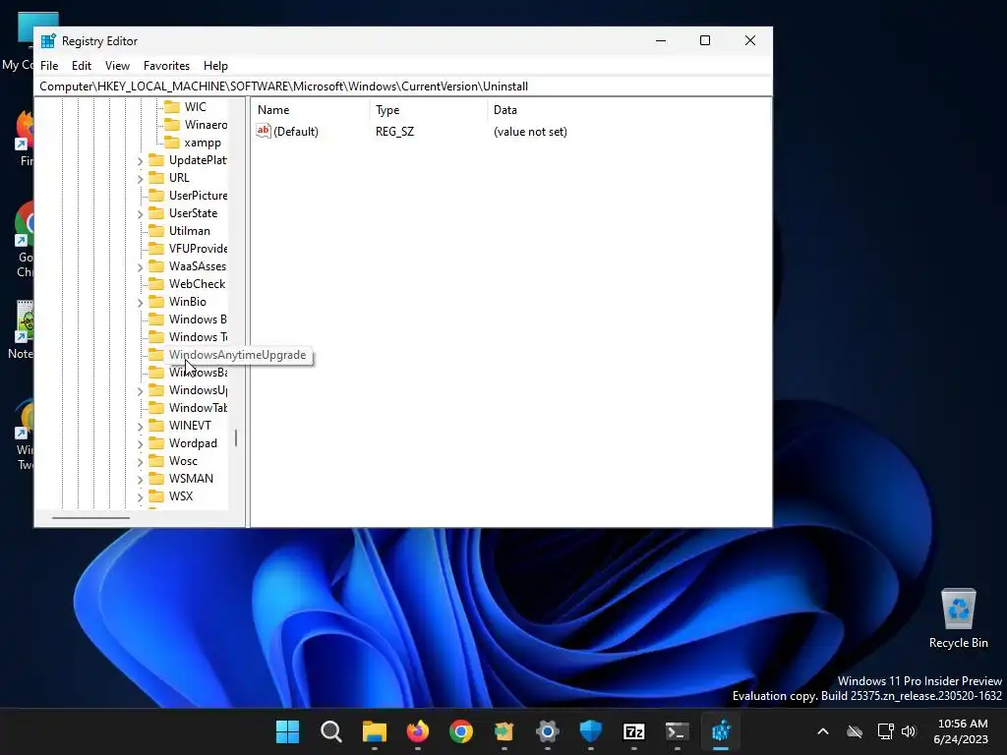Viewport: 1007px width, 755px height.
Task: Select the URL key label
Action: (179, 178)
